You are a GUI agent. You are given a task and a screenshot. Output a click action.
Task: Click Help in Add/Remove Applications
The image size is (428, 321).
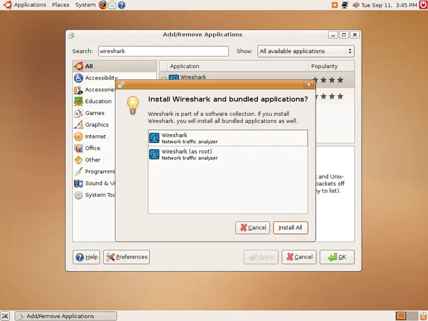87,257
